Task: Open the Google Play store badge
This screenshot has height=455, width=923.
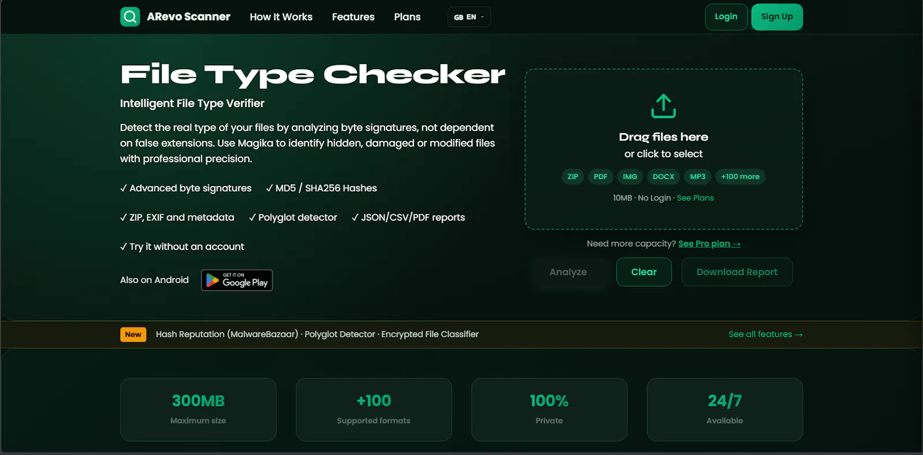Action: 237,280
